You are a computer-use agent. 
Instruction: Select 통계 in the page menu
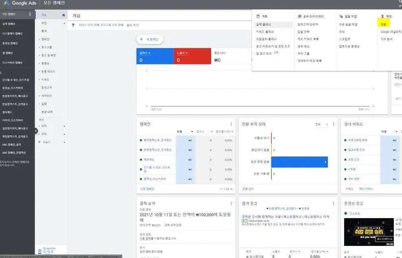point(44,31)
